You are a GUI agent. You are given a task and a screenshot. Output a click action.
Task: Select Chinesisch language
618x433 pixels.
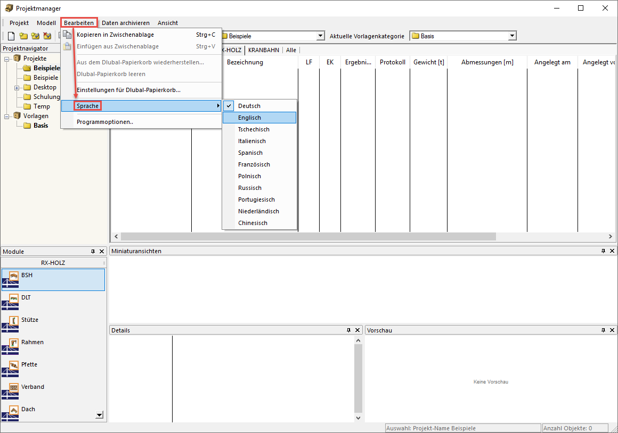tap(259, 223)
